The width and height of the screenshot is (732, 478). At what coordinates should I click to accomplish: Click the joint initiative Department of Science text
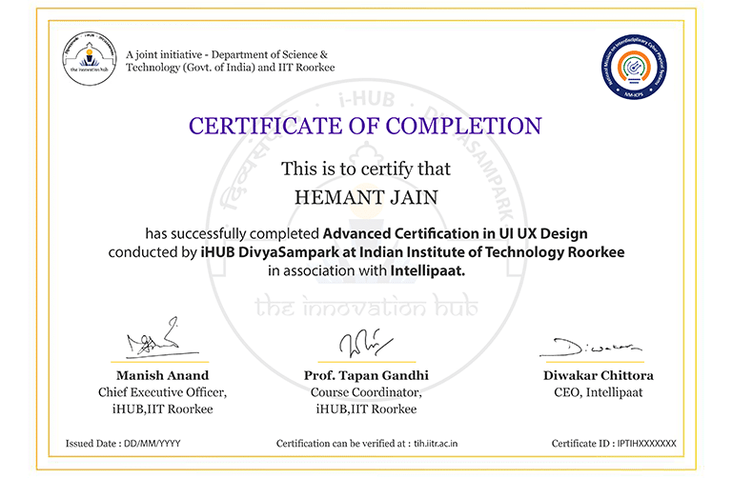point(230,61)
